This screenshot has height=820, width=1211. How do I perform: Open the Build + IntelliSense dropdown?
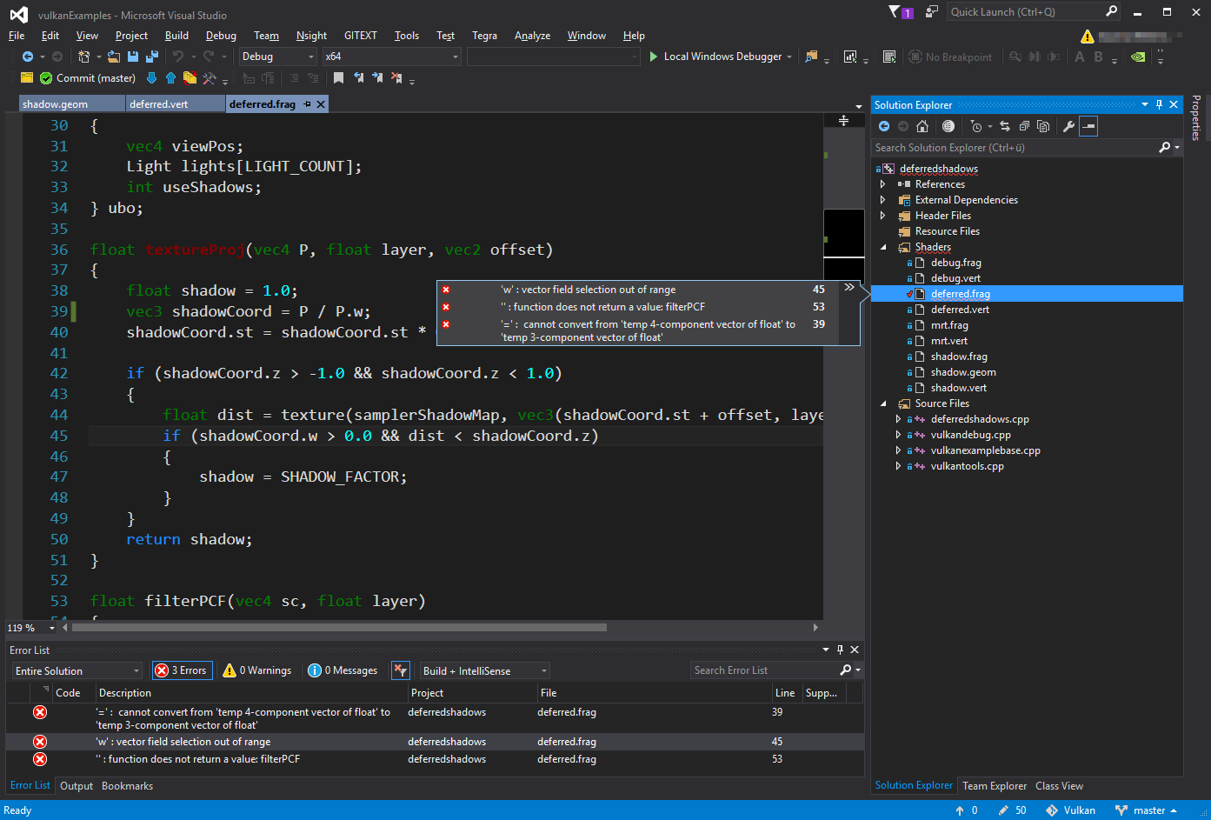(x=485, y=670)
